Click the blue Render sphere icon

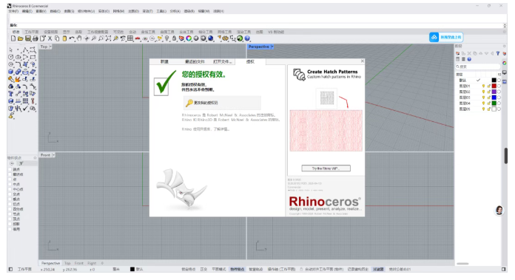click(211, 38)
